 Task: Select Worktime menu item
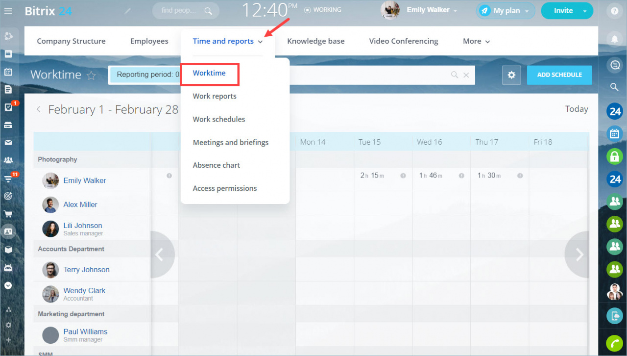click(x=209, y=73)
